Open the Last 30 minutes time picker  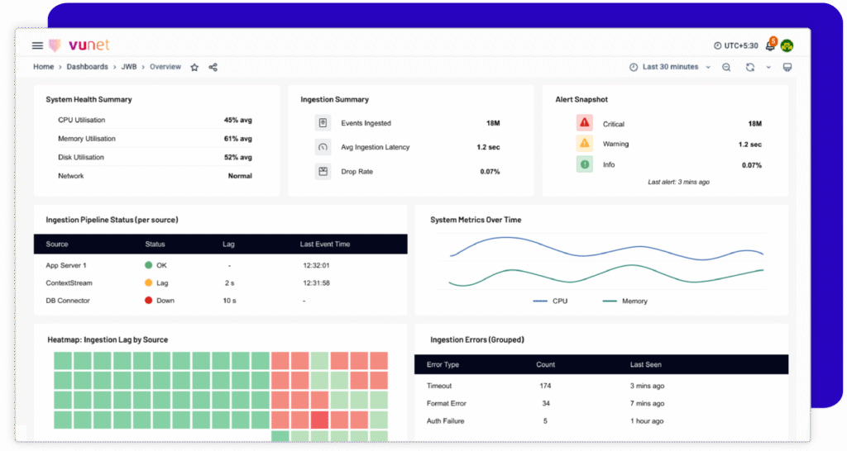[x=670, y=67]
